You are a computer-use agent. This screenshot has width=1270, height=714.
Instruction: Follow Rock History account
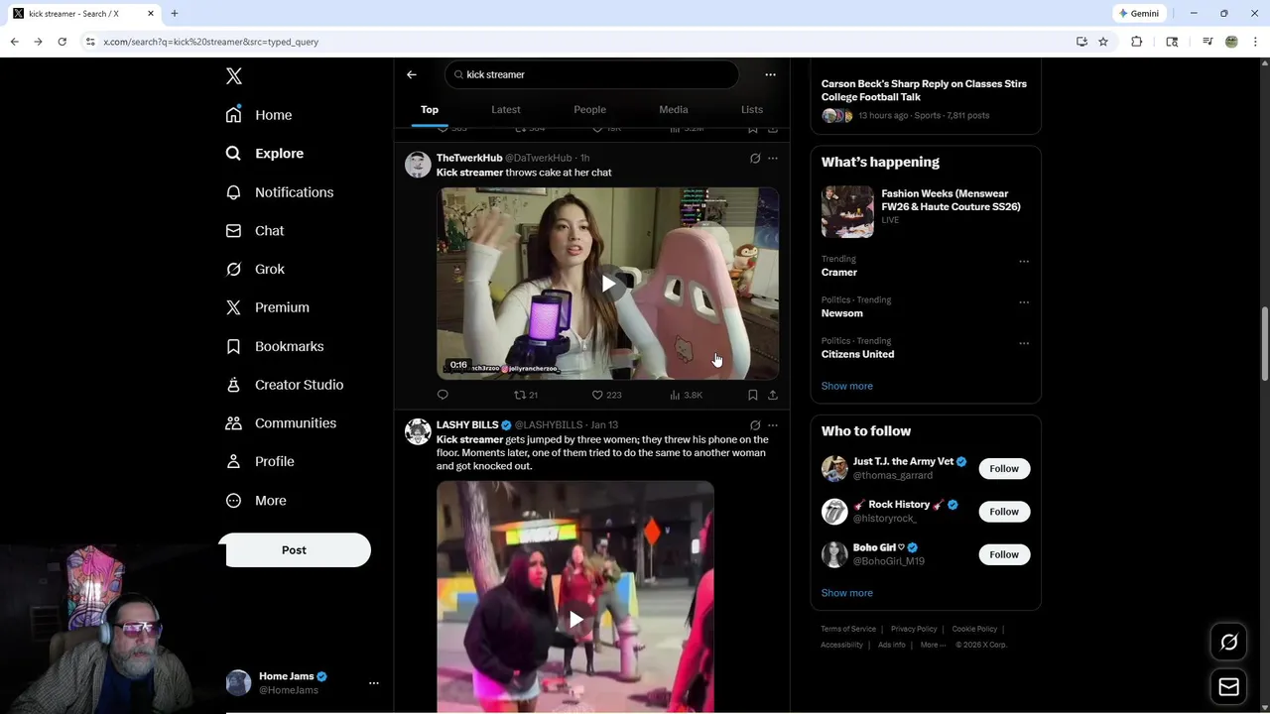(1004, 512)
